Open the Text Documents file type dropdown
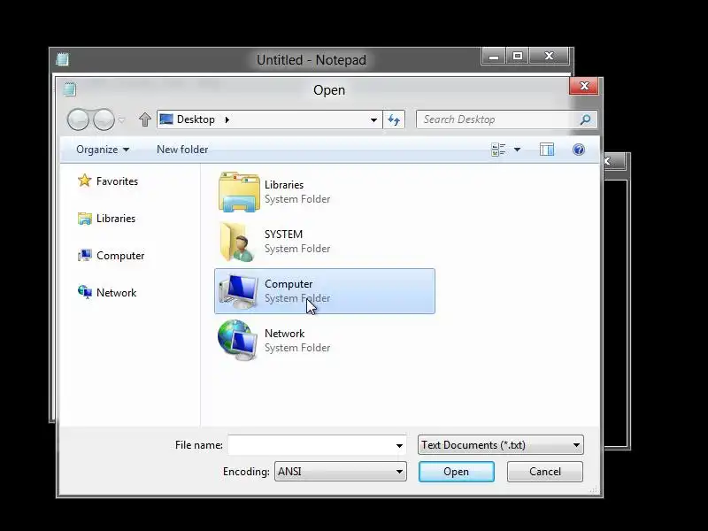 pos(500,445)
